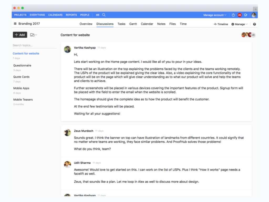Click Zeus Murdoch's avatar on his comment
The height and width of the screenshot is (202, 269).
[68, 132]
